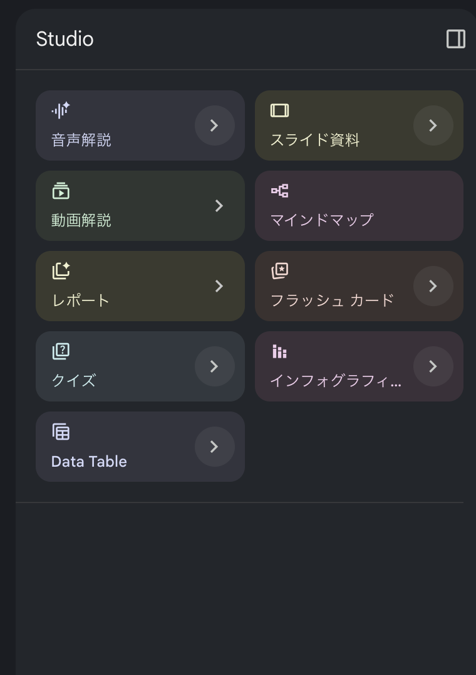Viewport: 476px width, 675px height.
Task: Expand 動画解説 chevron arrow
Action: point(219,206)
